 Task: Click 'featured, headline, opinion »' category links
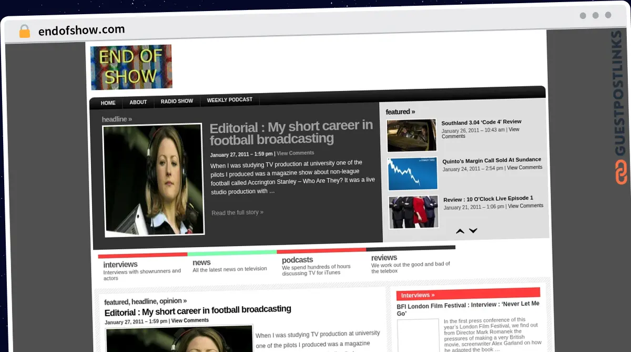pos(146,302)
